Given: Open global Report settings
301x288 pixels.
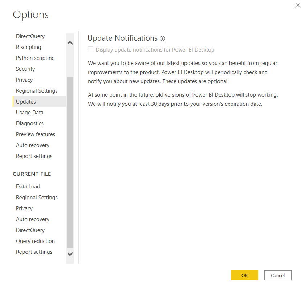Looking at the screenshot, I should coord(34,156).
